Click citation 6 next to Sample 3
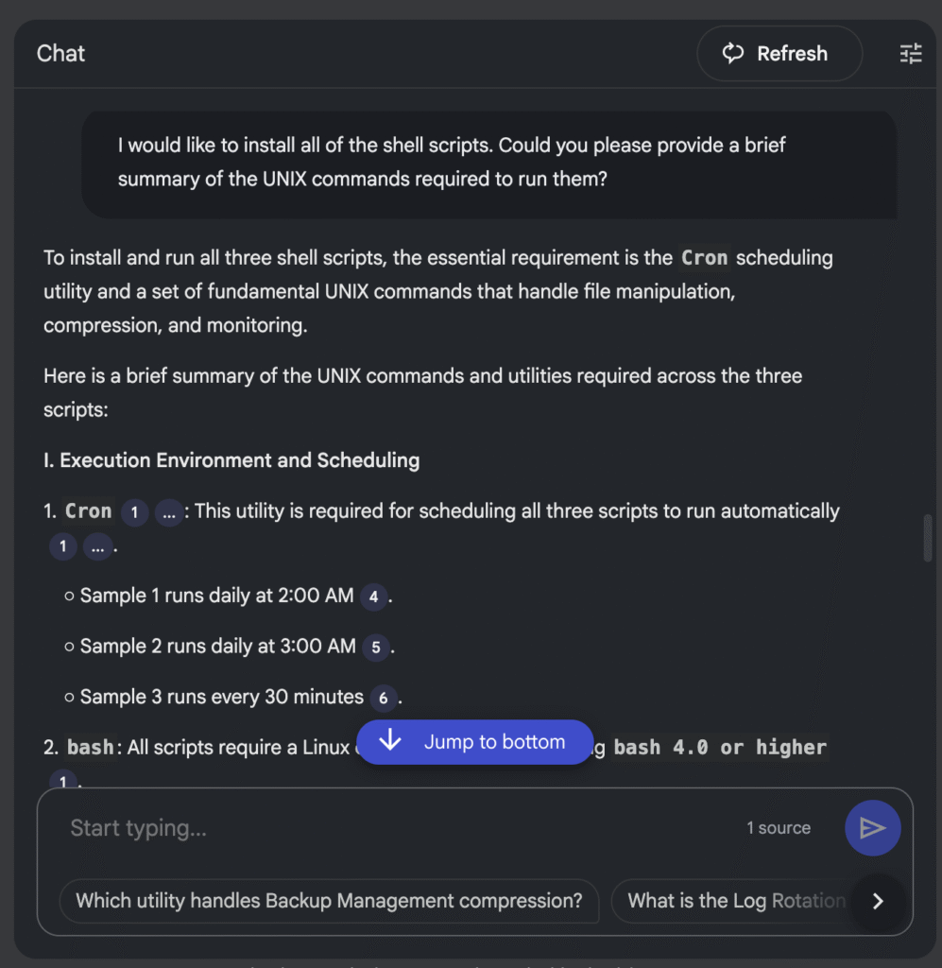The height and width of the screenshot is (968, 942). (383, 699)
